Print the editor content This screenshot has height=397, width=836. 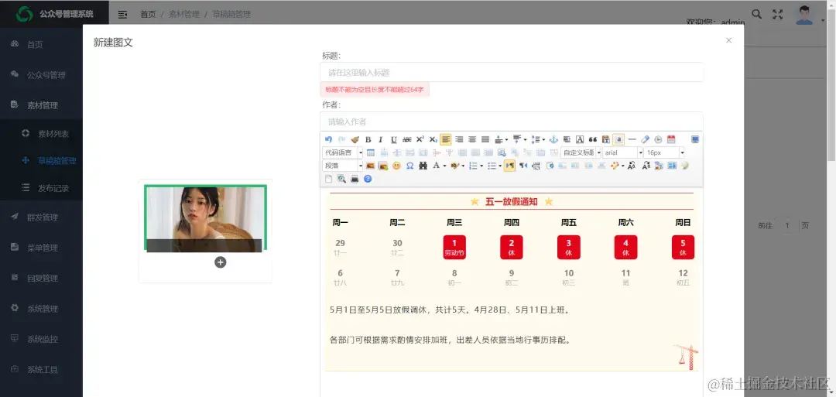(355, 179)
